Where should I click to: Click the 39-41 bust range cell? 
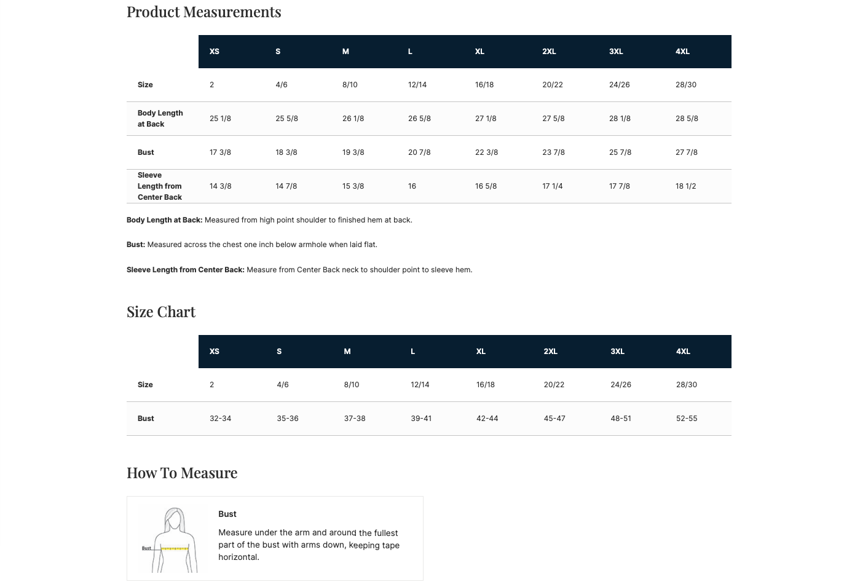coord(421,419)
